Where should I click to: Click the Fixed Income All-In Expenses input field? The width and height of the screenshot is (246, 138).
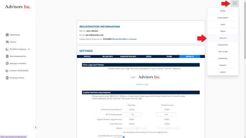tap(166, 114)
